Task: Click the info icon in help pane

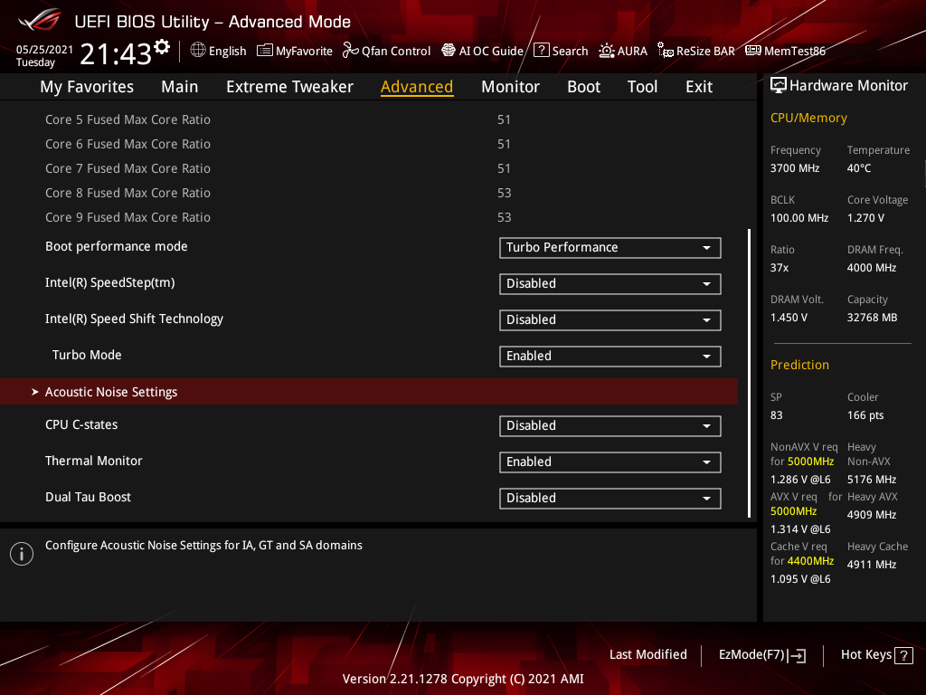Action: pyautogui.click(x=22, y=554)
